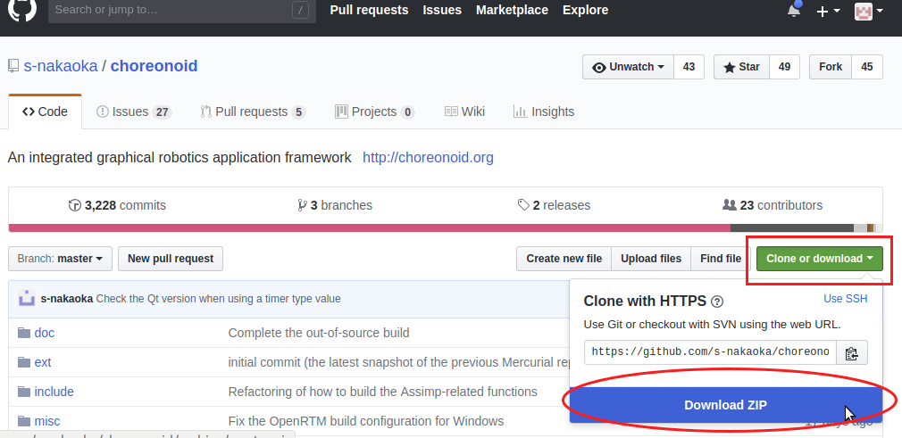Open the notifications bell
This screenshot has width=902, height=438.
tap(794, 11)
